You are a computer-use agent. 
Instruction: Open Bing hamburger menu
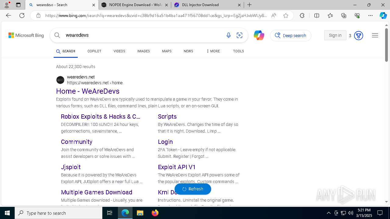pos(375,35)
